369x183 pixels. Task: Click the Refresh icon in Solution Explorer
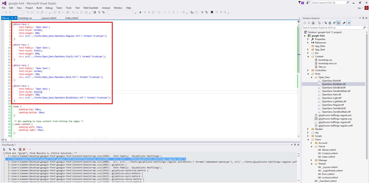point(330,23)
